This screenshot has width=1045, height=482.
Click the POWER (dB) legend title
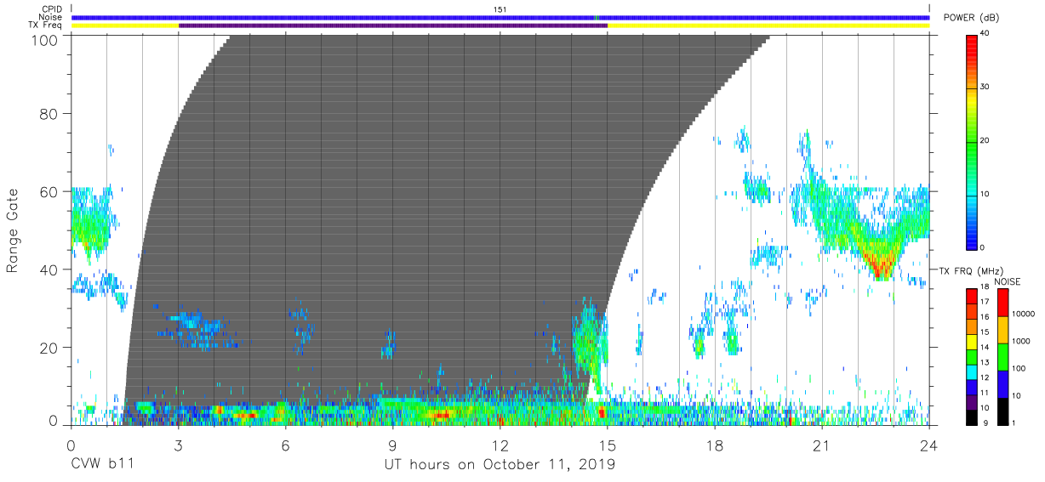(970, 18)
